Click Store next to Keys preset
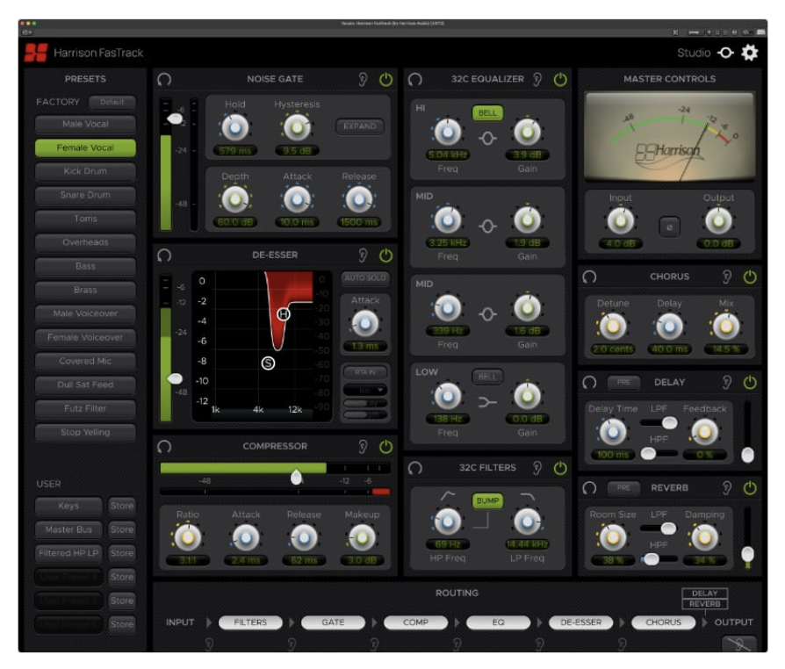The image size is (785, 669). (122, 506)
